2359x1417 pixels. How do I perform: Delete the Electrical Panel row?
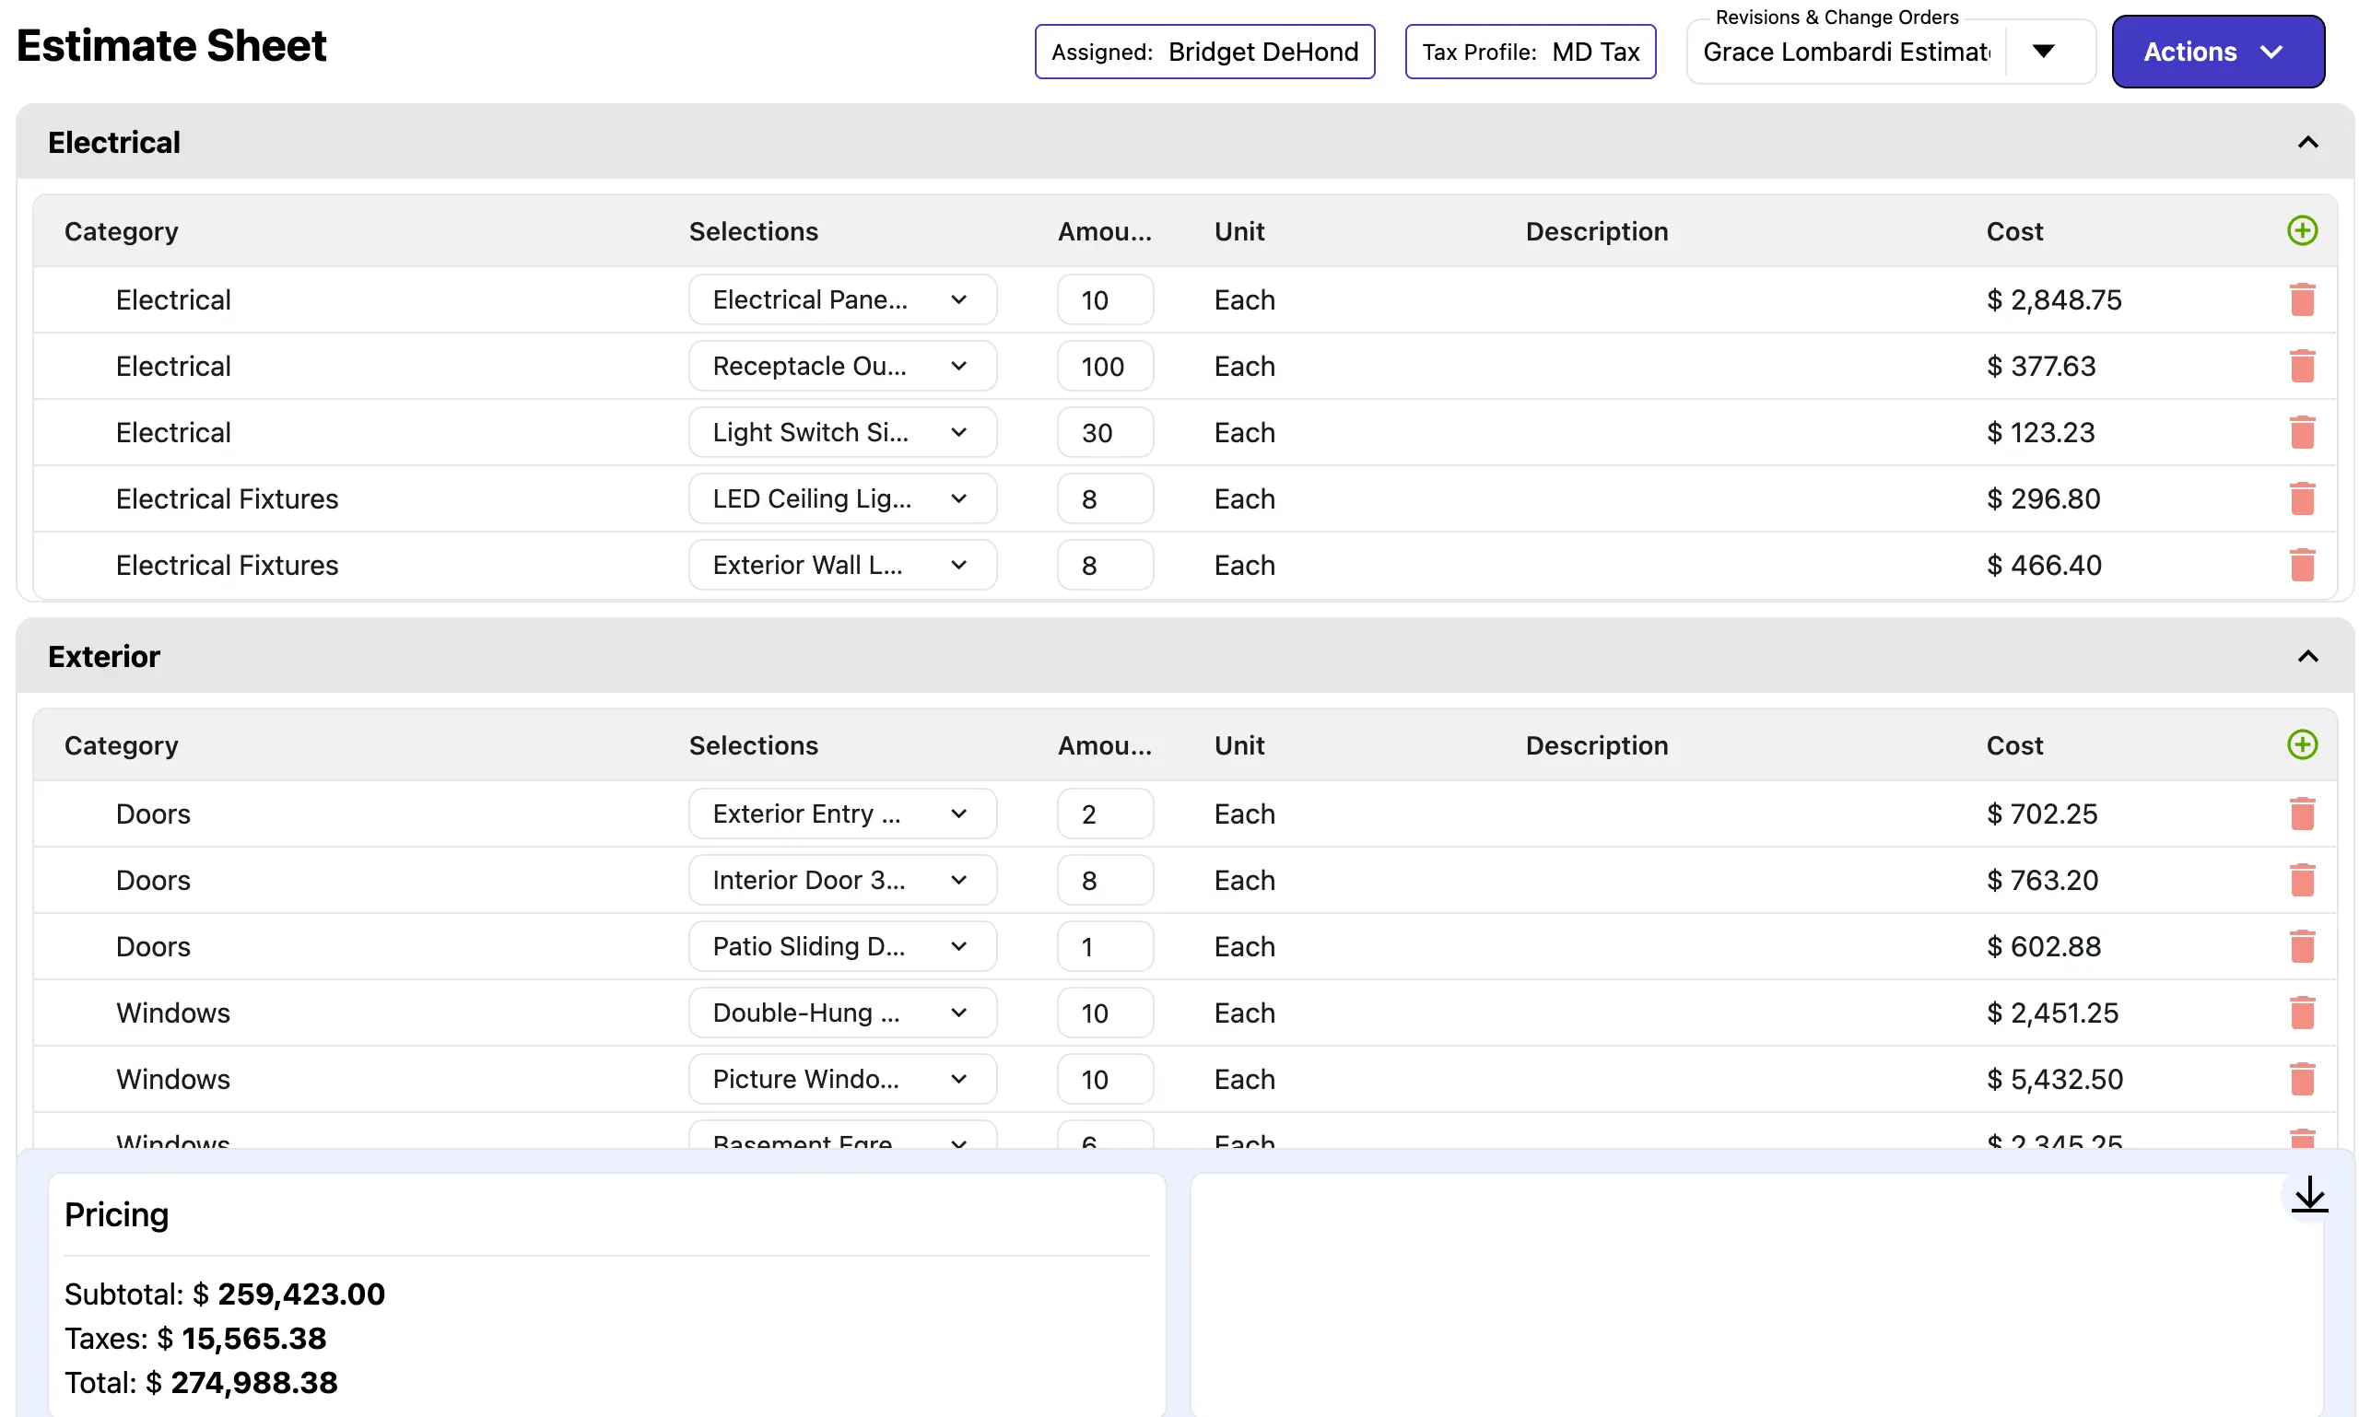click(2301, 299)
